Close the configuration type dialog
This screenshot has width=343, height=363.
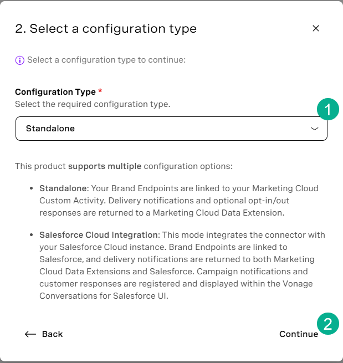tap(316, 28)
